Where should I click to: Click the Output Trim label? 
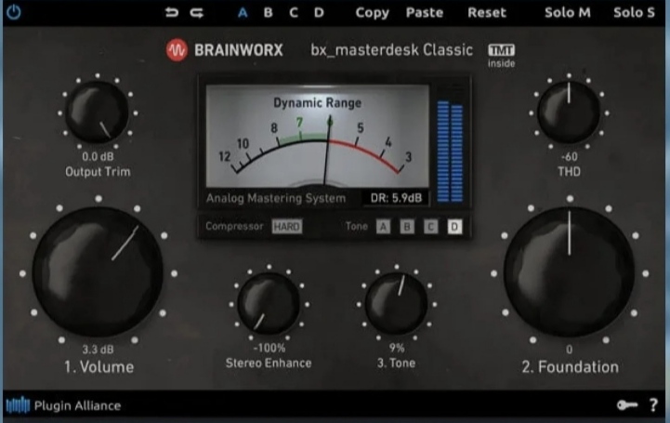click(98, 171)
